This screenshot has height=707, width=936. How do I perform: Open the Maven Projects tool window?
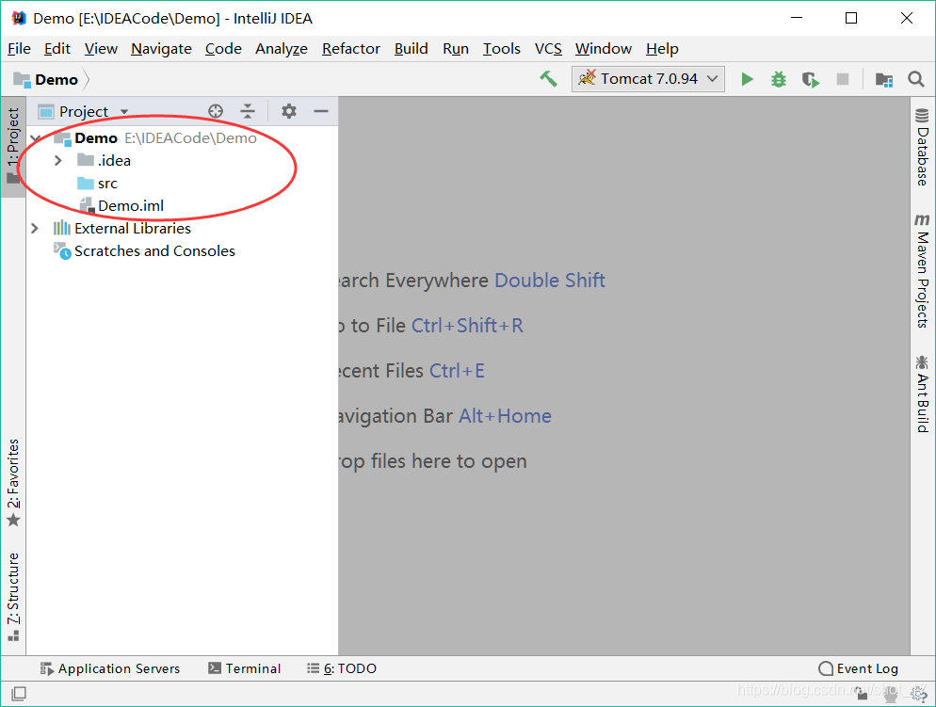922,271
